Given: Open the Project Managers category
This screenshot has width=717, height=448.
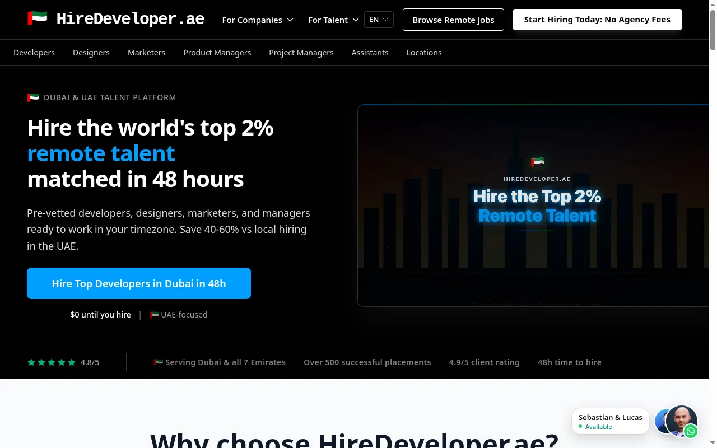Looking at the screenshot, I should click(x=301, y=53).
